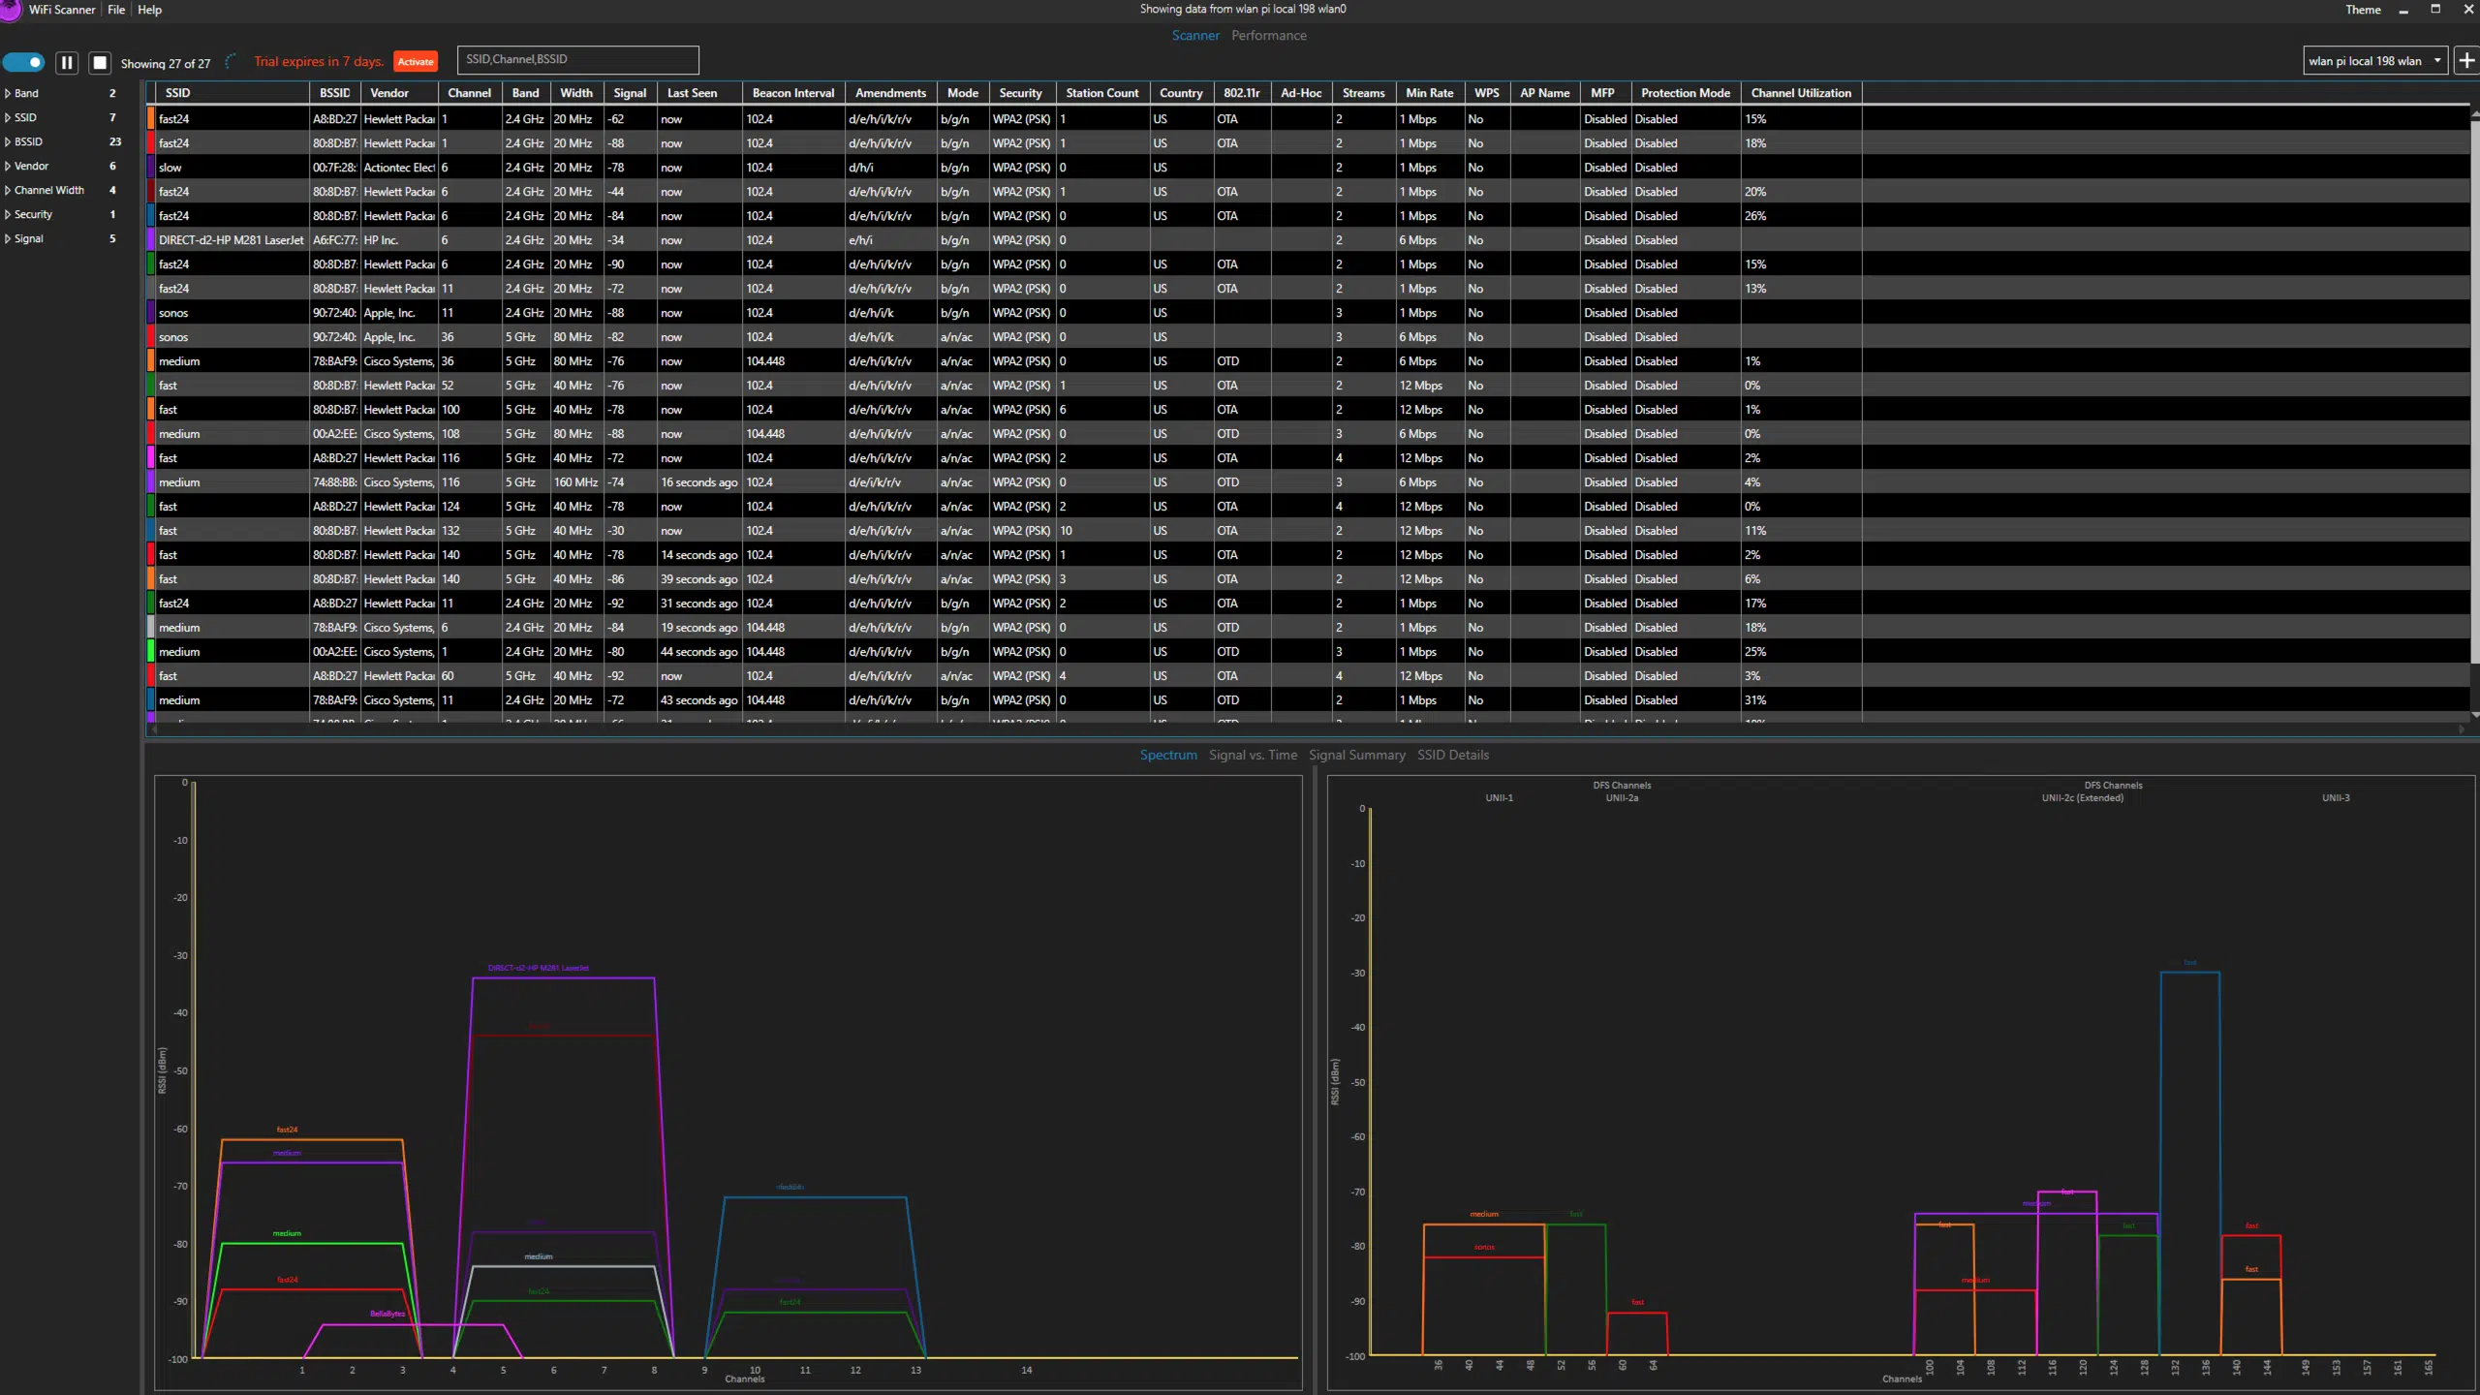The height and width of the screenshot is (1395, 2480).
Task: Open the Help menu
Action: (x=149, y=10)
